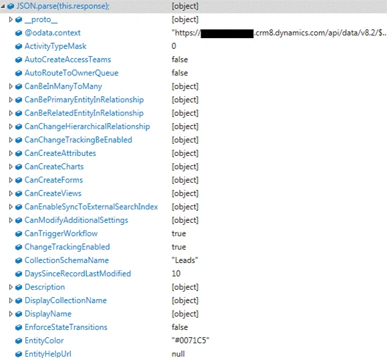
Task: Click the cube icon beside __proto__
Action: 19,19
